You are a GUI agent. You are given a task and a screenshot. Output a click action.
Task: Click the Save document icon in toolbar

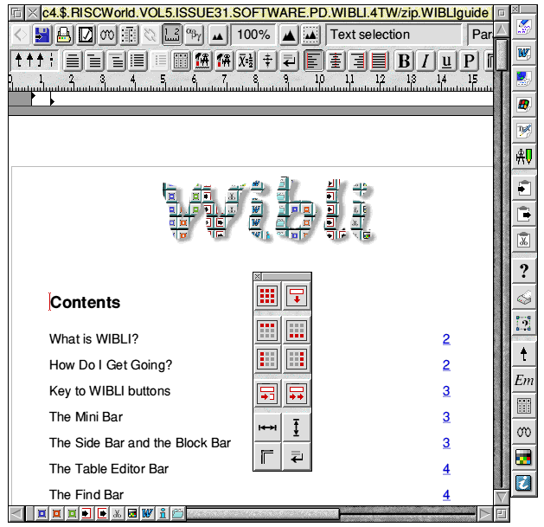(x=42, y=35)
